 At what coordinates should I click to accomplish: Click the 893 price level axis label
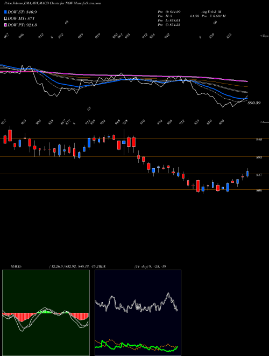pos(259,158)
